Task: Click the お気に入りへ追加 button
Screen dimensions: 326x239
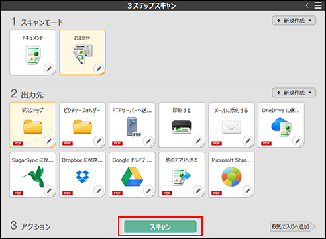Action: [x=293, y=226]
